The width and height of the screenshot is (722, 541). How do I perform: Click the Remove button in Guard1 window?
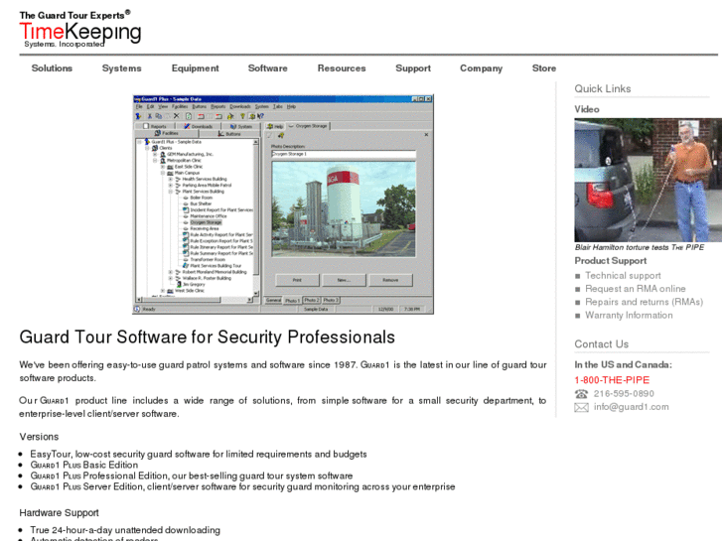point(390,280)
